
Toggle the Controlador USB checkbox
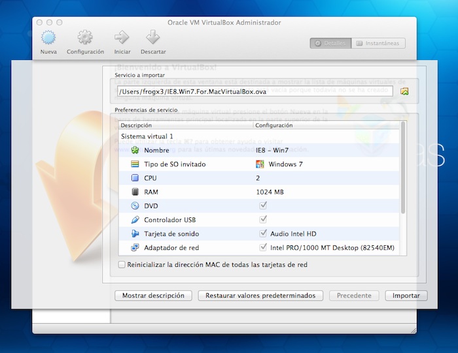pos(263,220)
